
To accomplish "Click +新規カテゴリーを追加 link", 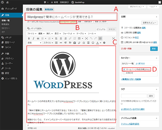I will 131,79.
